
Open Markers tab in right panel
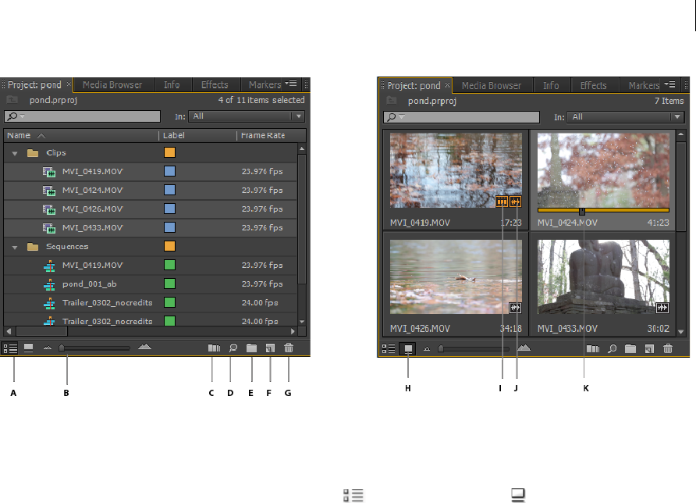coord(644,85)
